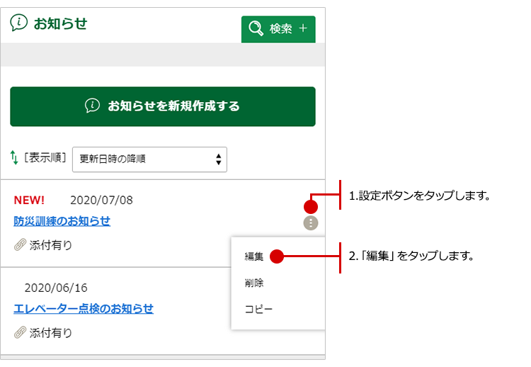Viewport: 531px width, 367px height.
Task: Choose 削除 in the context menu
Action: pyautogui.click(x=254, y=283)
